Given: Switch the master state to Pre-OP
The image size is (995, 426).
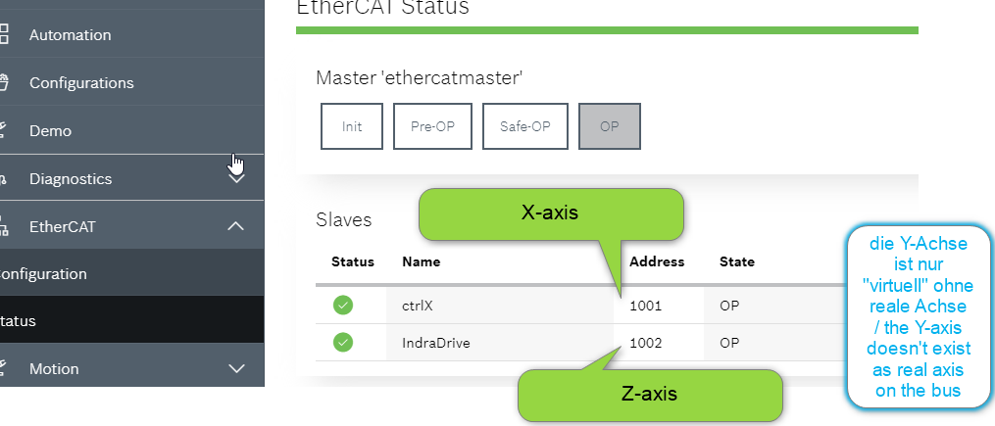Looking at the screenshot, I should tap(432, 126).
